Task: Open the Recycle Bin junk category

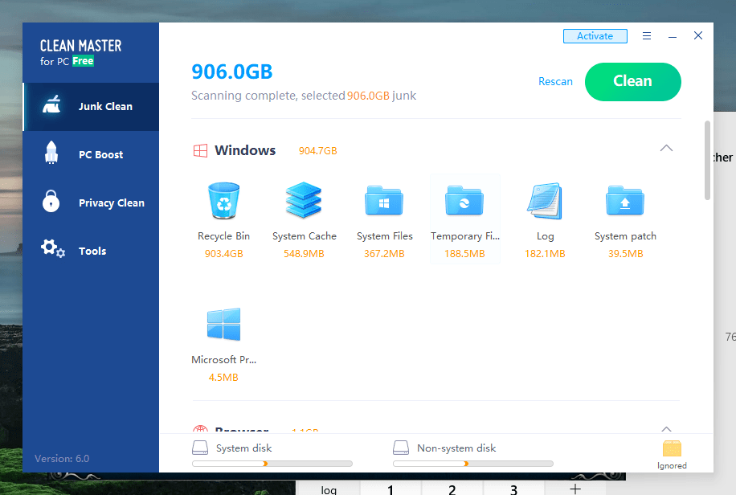Action: click(x=223, y=202)
